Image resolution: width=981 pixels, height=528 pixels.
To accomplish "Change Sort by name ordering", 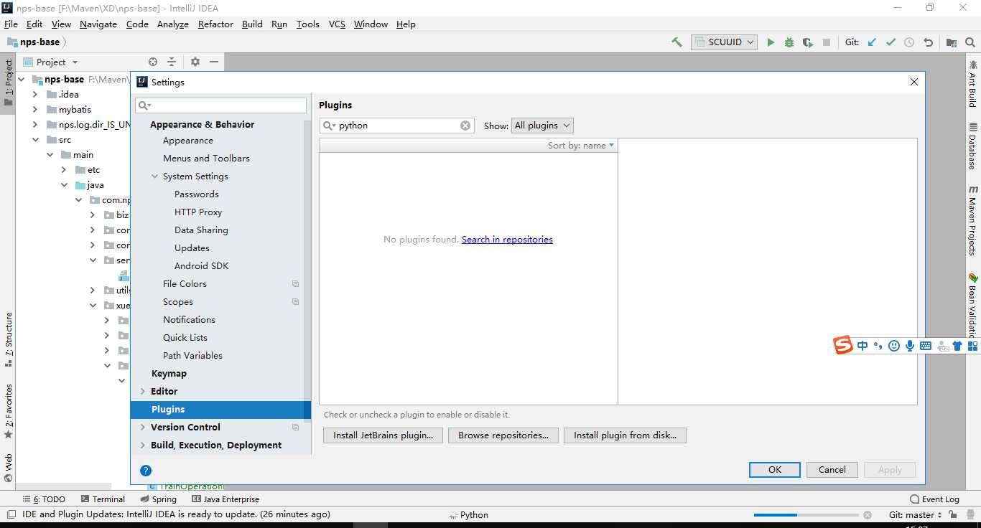I will pos(581,145).
